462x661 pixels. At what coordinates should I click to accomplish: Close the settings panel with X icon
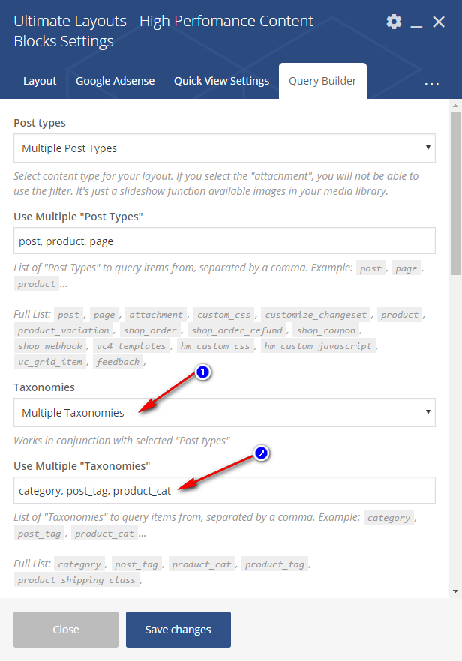click(439, 22)
